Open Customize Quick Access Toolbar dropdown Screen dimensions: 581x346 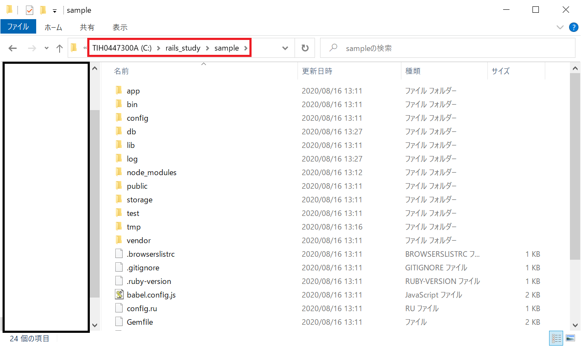[x=54, y=11]
